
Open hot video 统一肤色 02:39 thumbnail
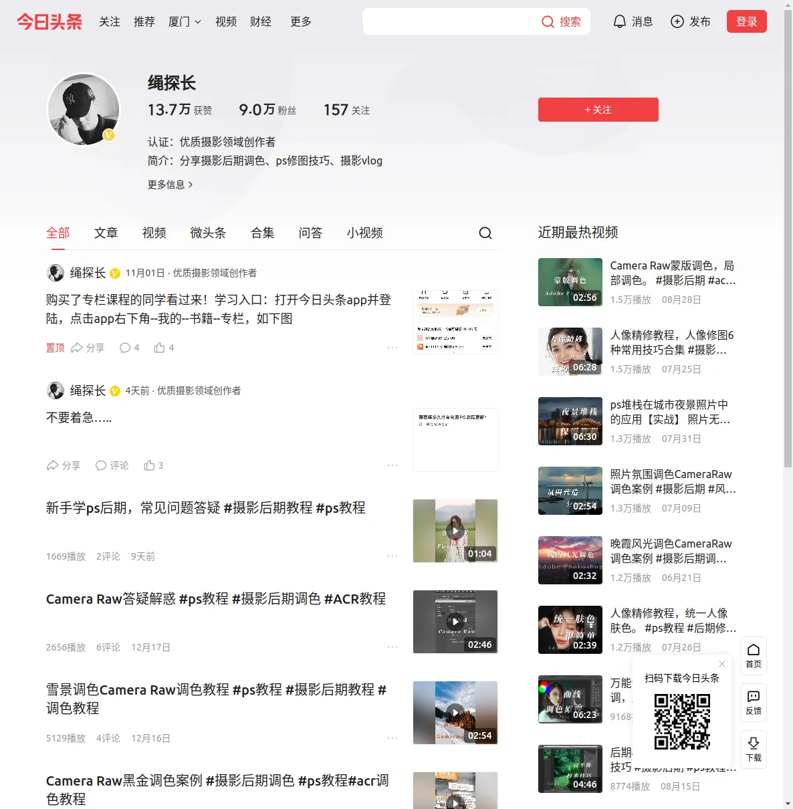coord(570,630)
